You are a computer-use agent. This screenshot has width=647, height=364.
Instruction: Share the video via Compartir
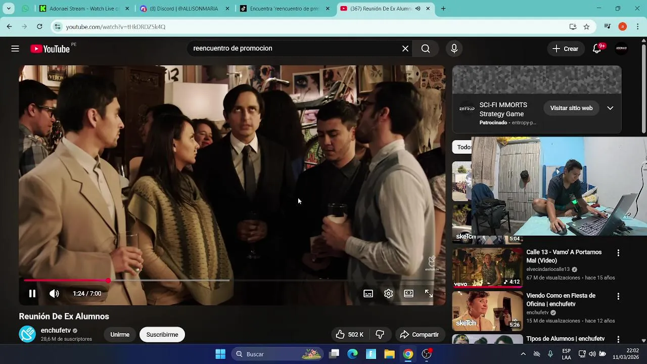point(419,335)
